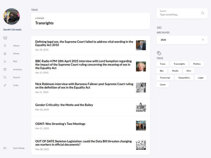Click the search magnifier icon in search box

pos(203,13)
